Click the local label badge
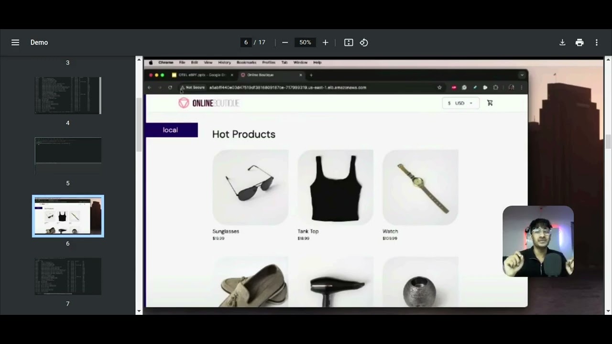The width and height of the screenshot is (612, 344). click(x=172, y=130)
